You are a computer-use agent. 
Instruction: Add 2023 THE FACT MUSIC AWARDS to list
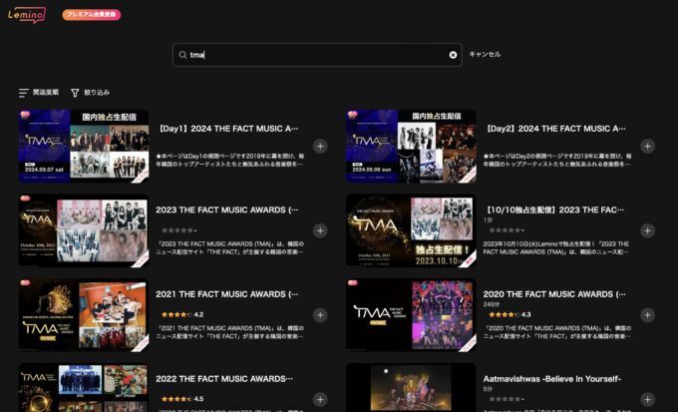tap(320, 230)
